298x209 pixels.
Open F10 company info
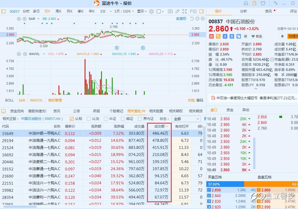(193, 11)
